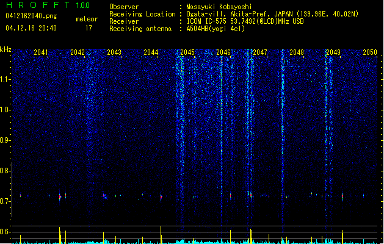Click the 2043 time marker
Viewport: 384px width, 244px height.
click(x=114, y=52)
